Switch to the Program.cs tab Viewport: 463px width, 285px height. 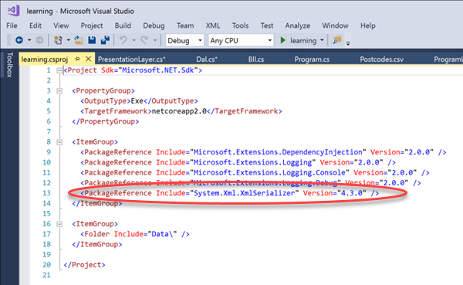coord(312,59)
